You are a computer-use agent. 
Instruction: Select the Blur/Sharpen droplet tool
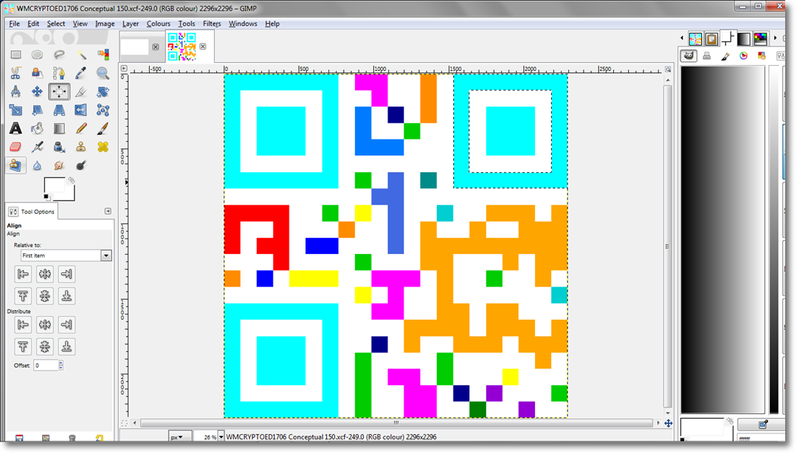tap(37, 165)
